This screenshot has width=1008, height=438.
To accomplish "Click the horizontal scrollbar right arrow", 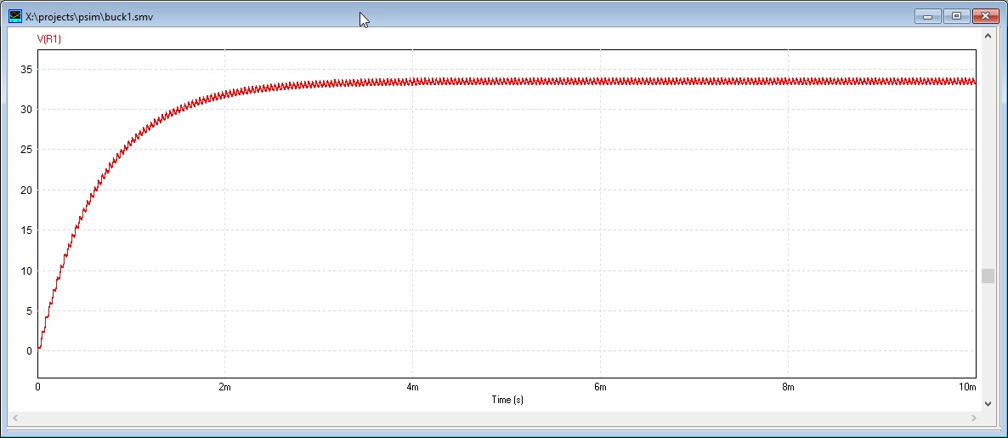I will (975, 418).
